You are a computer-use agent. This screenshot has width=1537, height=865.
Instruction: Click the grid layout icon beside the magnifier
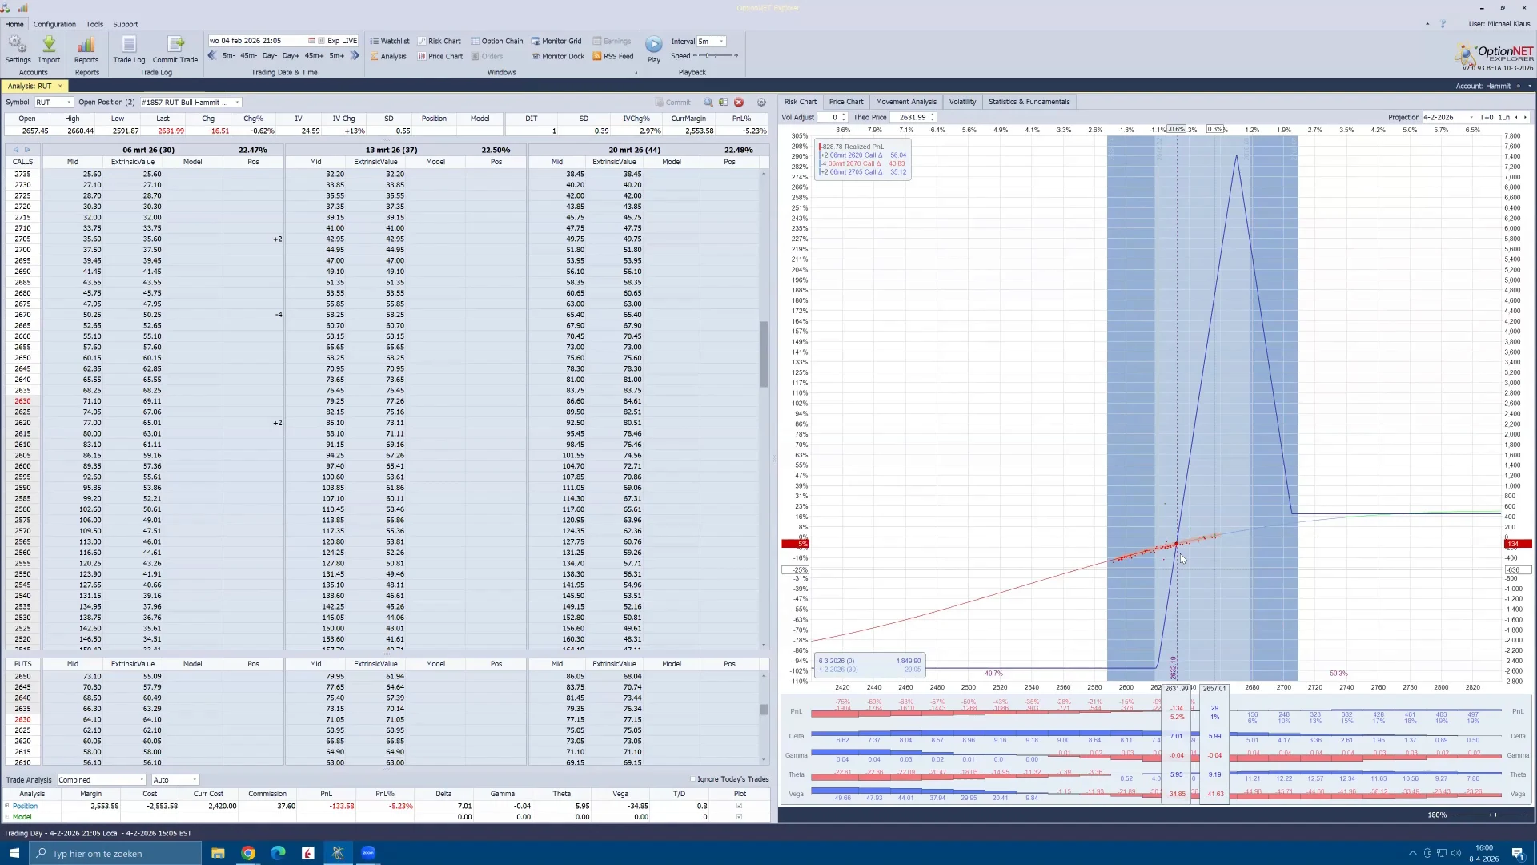pos(723,103)
